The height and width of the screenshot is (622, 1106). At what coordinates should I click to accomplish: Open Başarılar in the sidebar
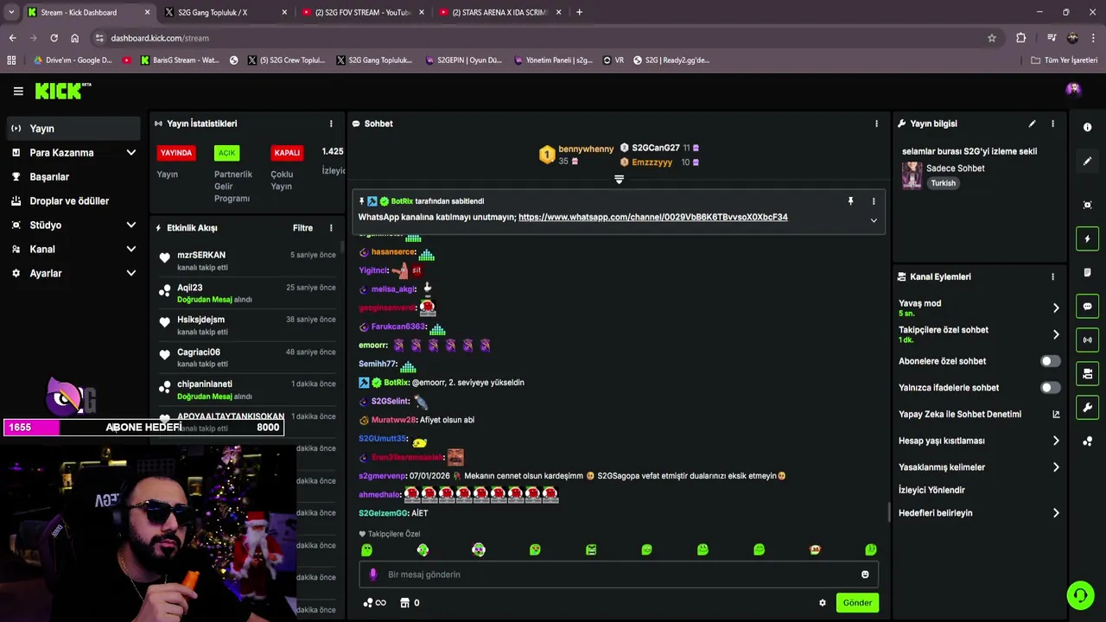73,177
